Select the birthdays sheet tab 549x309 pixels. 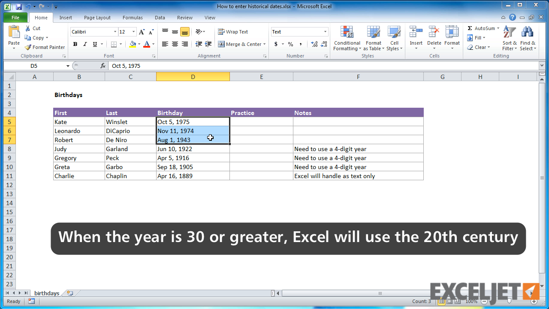(47, 293)
